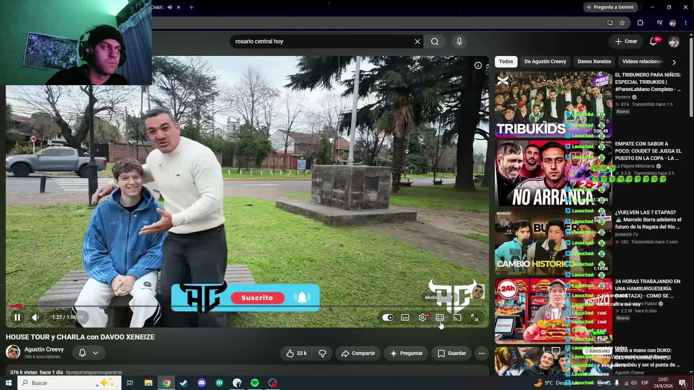Open Steam from the taskbar
694x390 pixels.
tap(184, 383)
